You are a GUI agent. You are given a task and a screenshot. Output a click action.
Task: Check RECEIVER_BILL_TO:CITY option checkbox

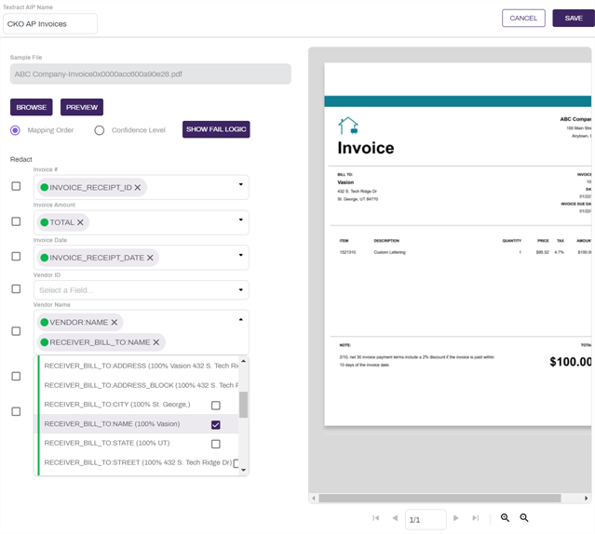tap(215, 406)
